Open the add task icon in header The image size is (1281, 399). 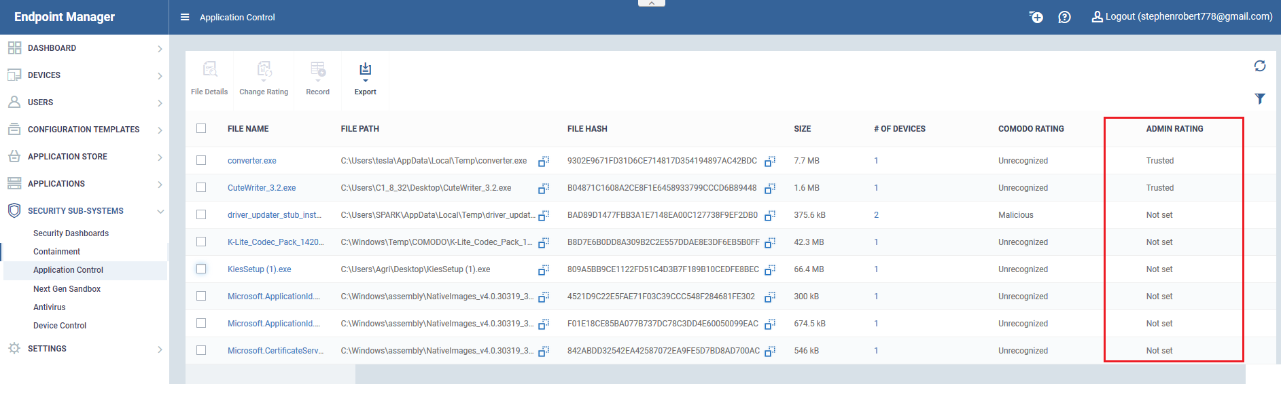pos(1036,17)
